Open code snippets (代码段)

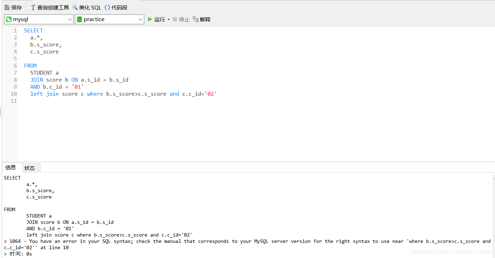pos(116,7)
